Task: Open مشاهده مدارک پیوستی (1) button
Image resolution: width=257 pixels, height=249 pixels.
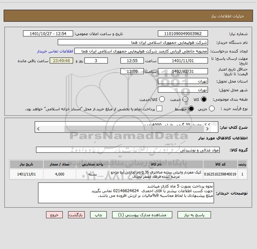Action: point(142,215)
